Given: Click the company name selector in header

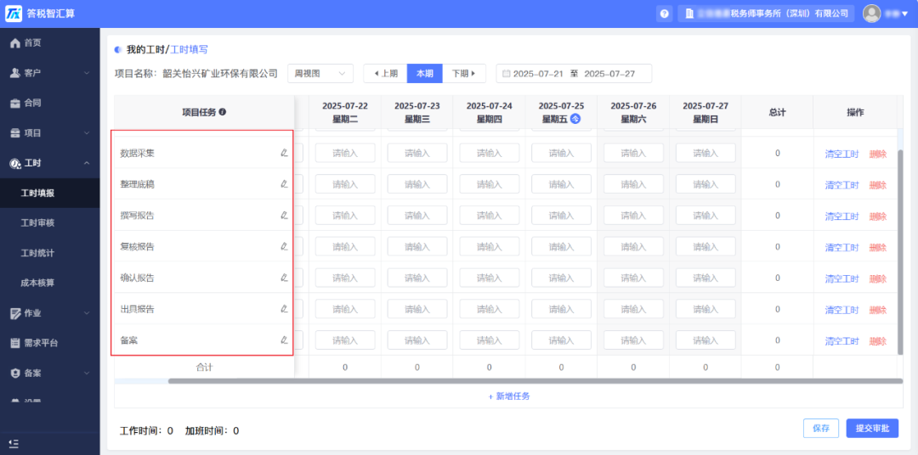Looking at the screenshot, I should [767, 14].
